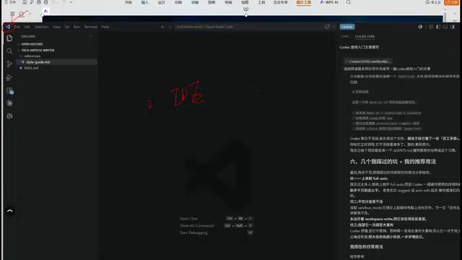Click the WPS search magnifier icon
The width and height of the screenshot is (462, 260).
[x=348, y=2]
